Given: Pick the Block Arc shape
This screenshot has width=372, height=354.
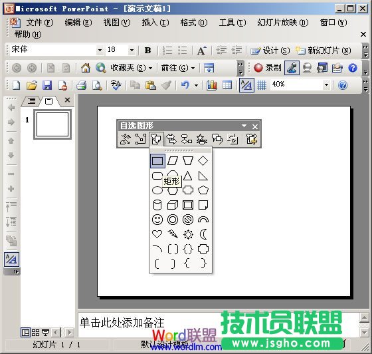Looking at the screenshot, I should 203,220.
